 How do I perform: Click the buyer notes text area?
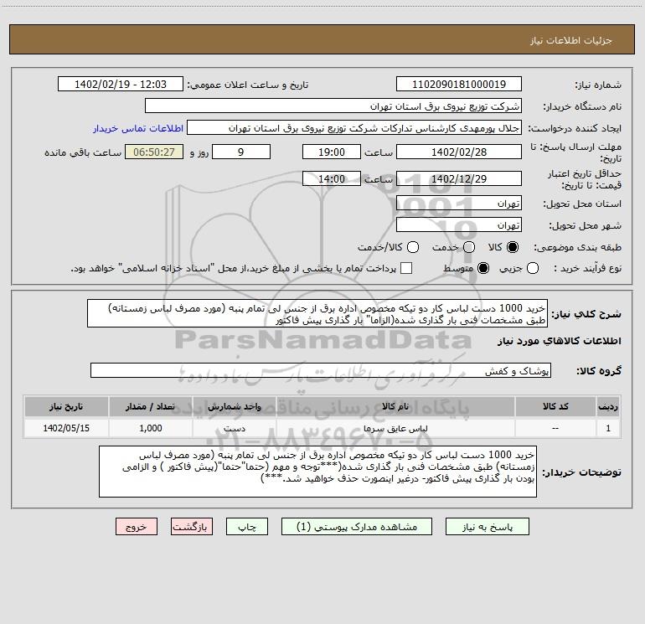(317, 472)
